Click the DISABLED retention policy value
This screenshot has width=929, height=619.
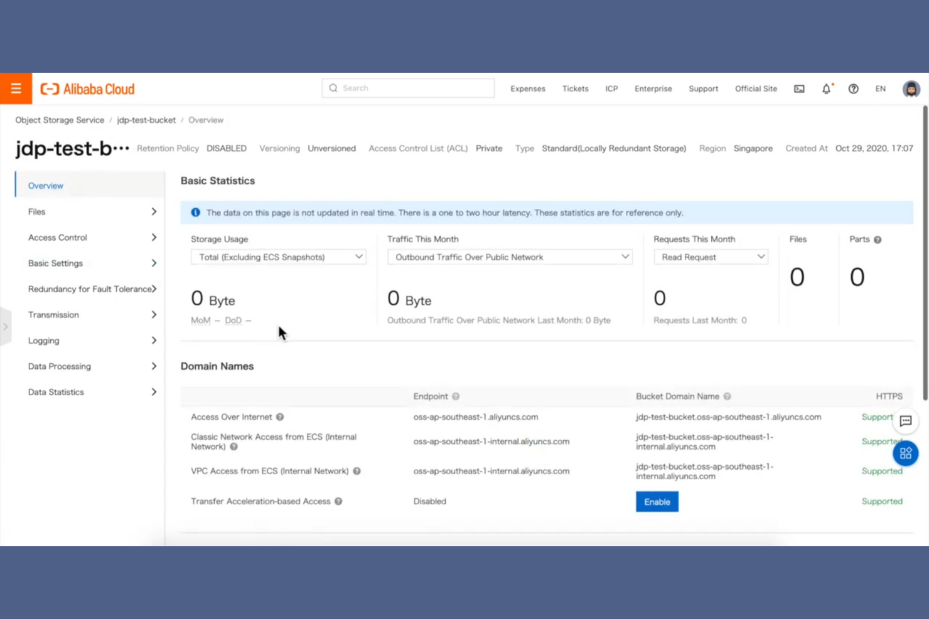click(227, 149)
